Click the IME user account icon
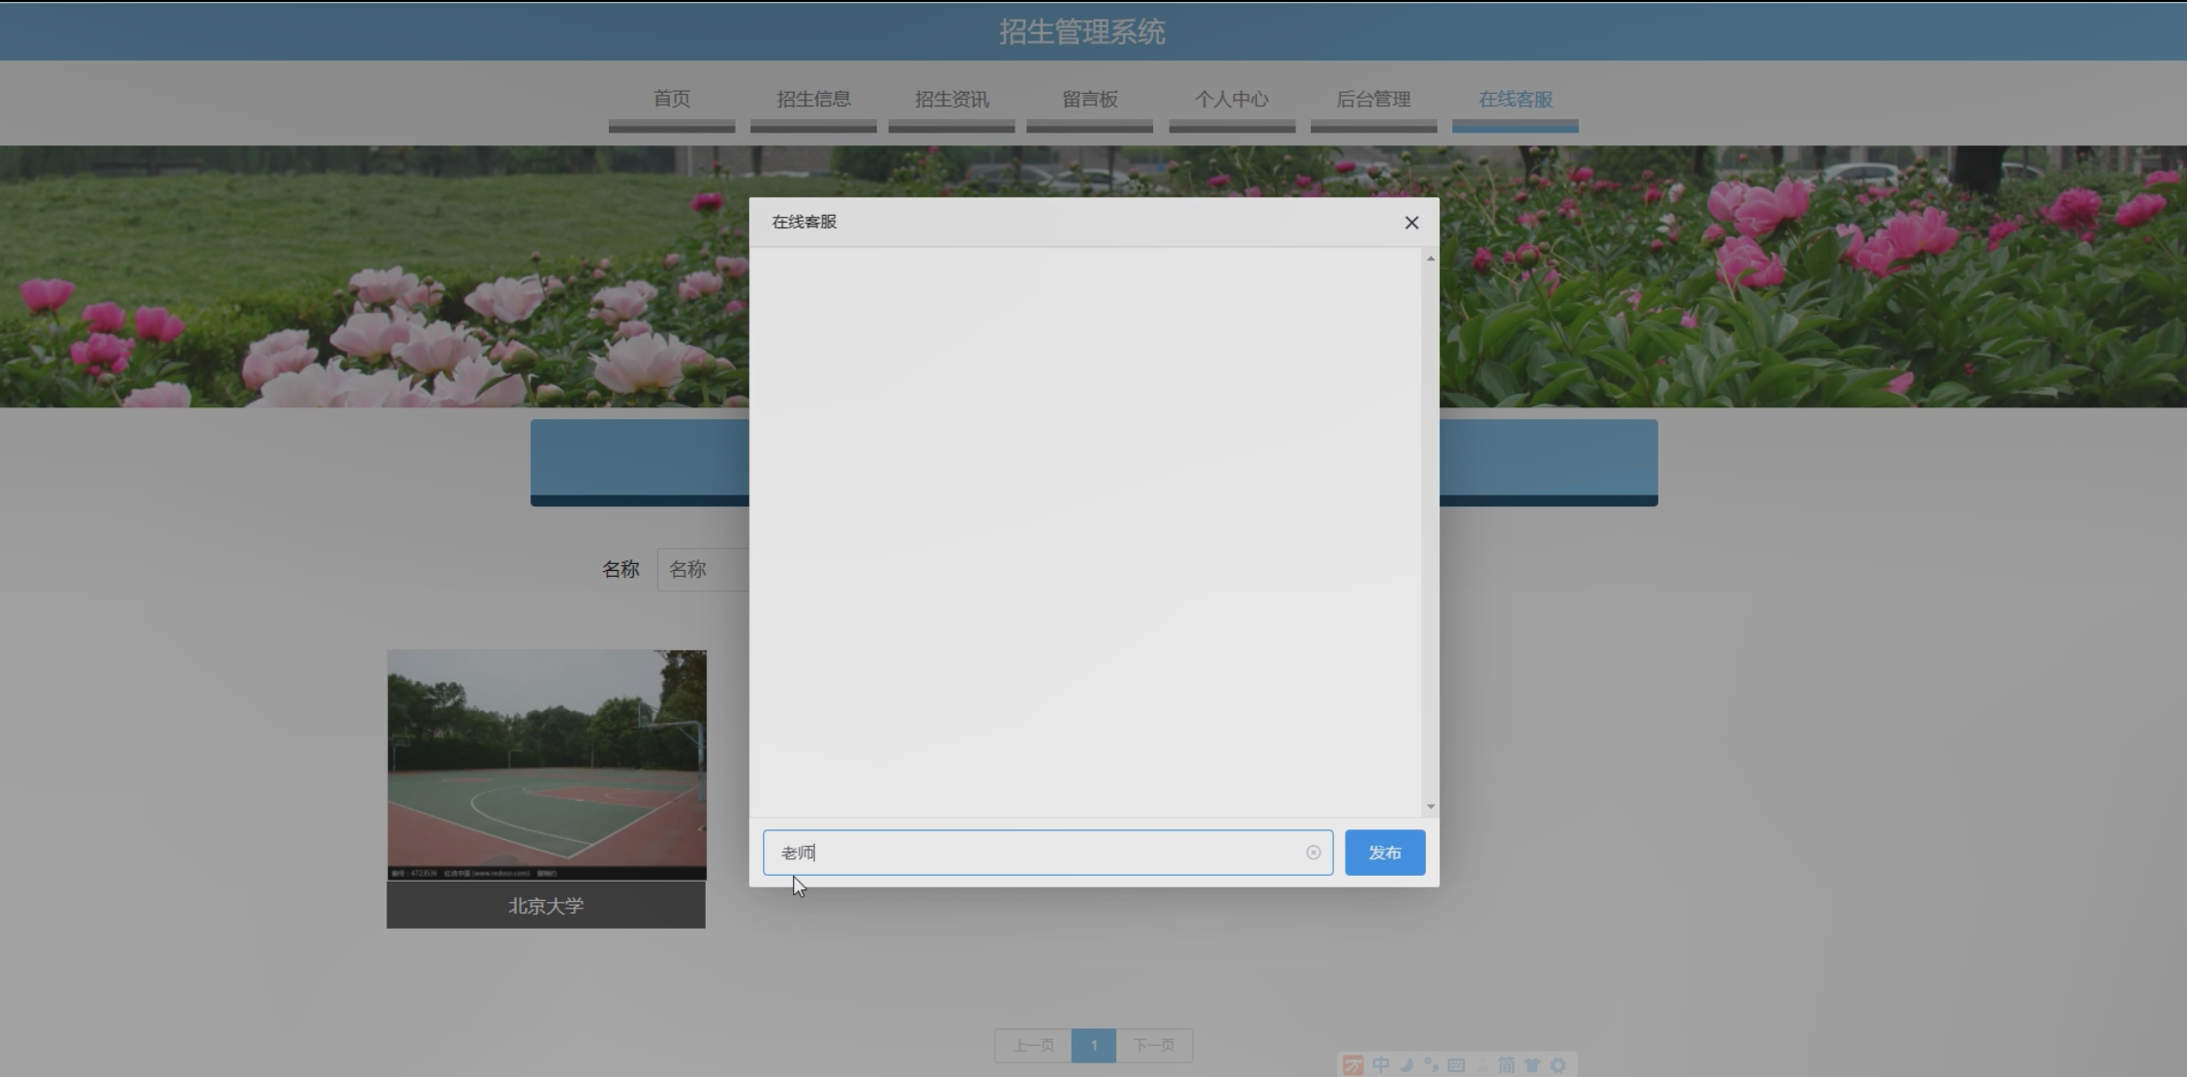The image size is (2187, 1077). (x=1482, y=1065)
